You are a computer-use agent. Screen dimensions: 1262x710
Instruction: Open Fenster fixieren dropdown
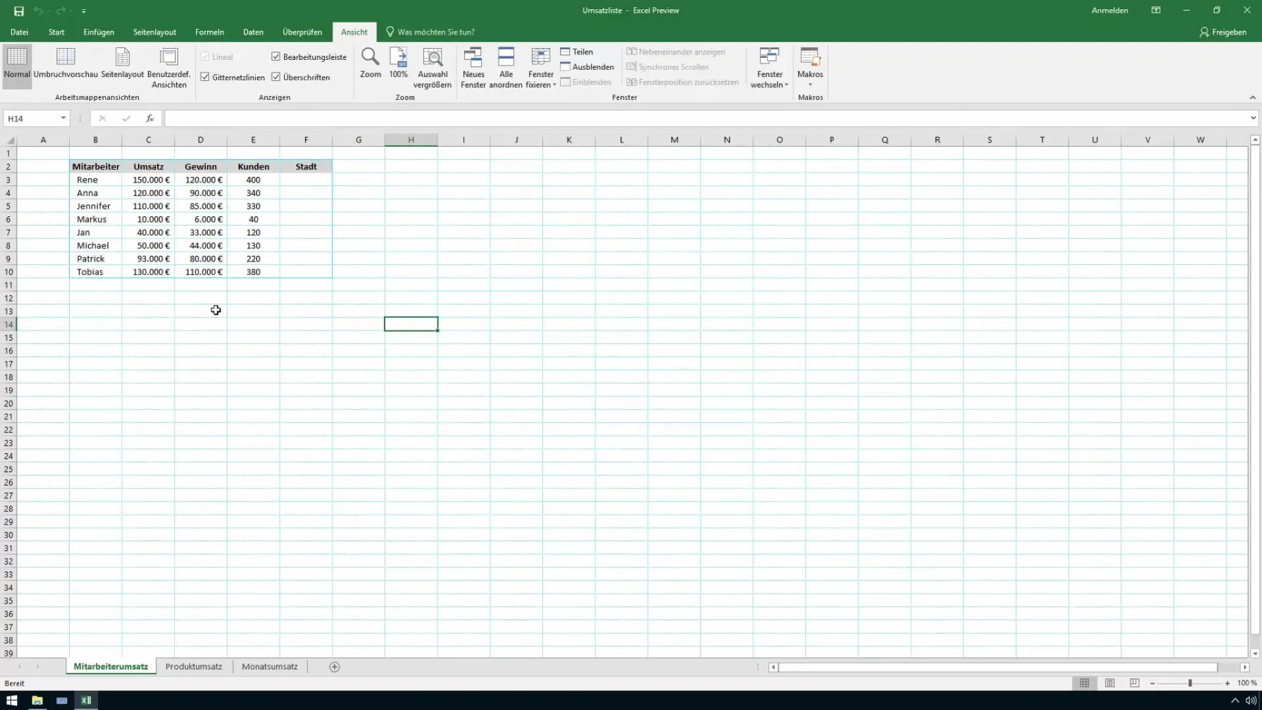(541, 68)
